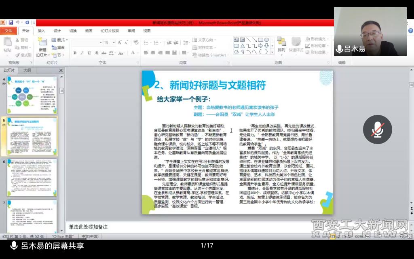Screen dimensions: 414x259
Task: Open the File (文件) button
Action: 8,31
